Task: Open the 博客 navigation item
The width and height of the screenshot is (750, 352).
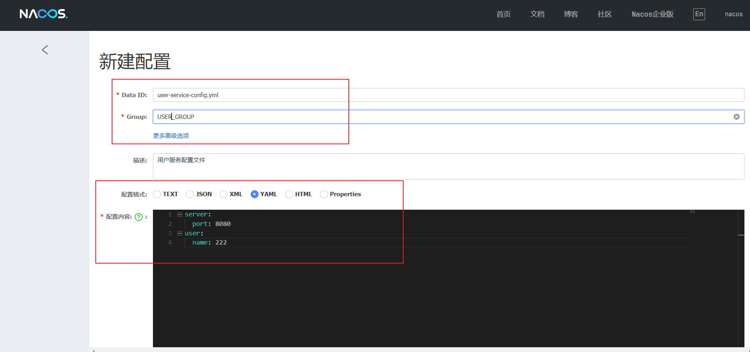Action: tap(571, 14)
